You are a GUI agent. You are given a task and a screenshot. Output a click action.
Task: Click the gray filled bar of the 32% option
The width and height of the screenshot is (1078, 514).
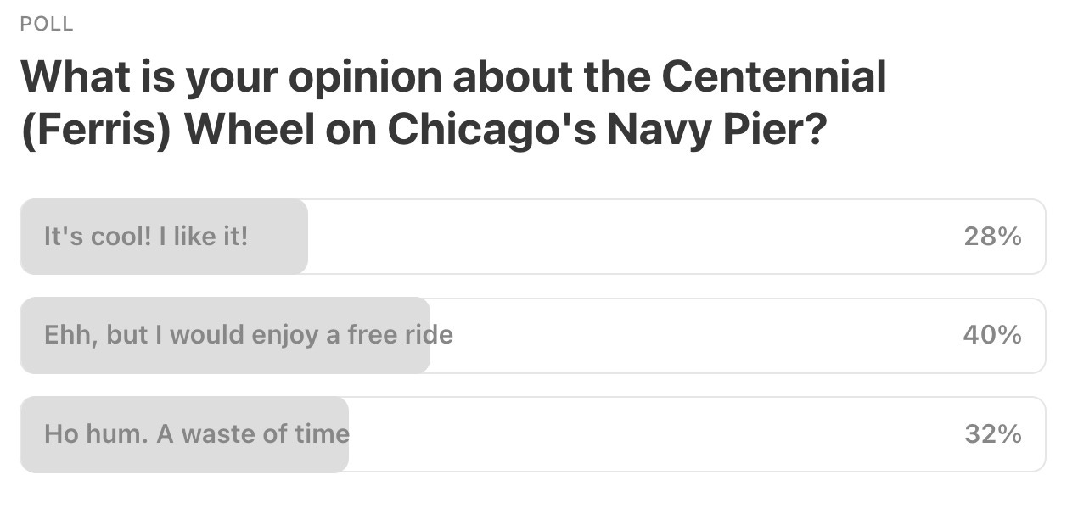(184, 434)
